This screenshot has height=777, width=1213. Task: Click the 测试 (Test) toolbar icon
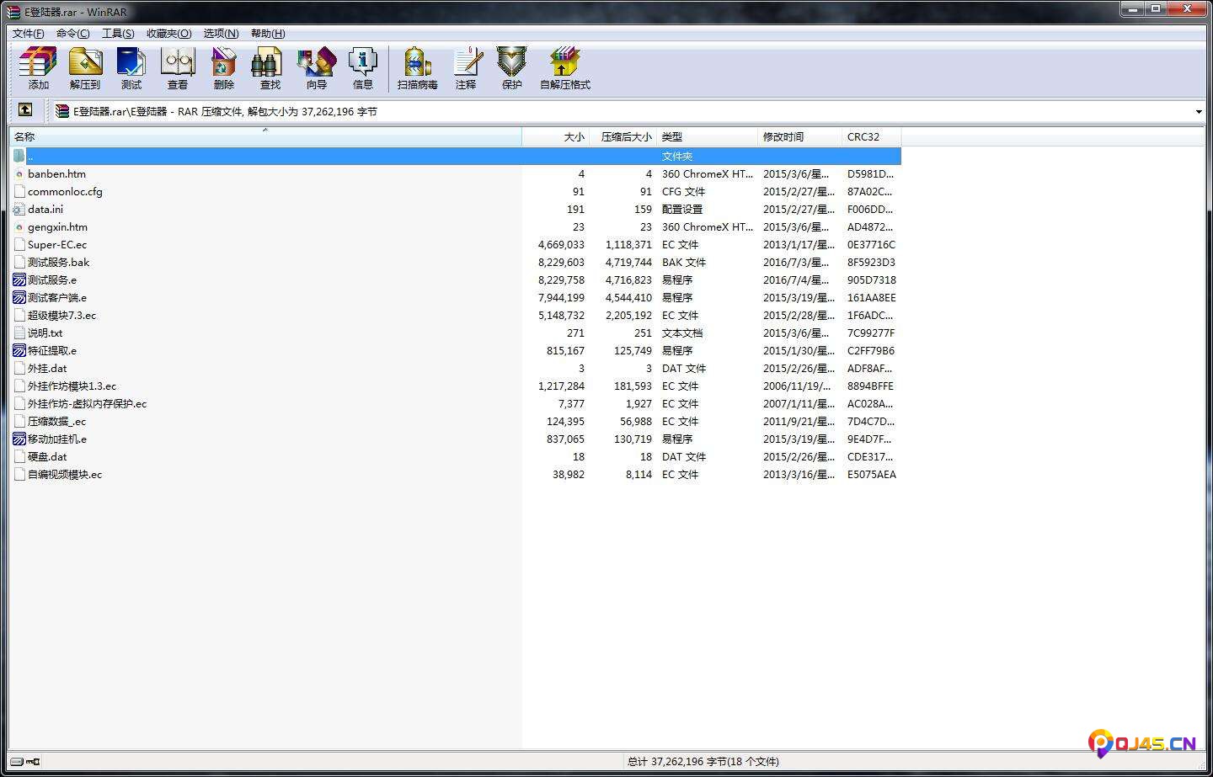tap(131, 68)
